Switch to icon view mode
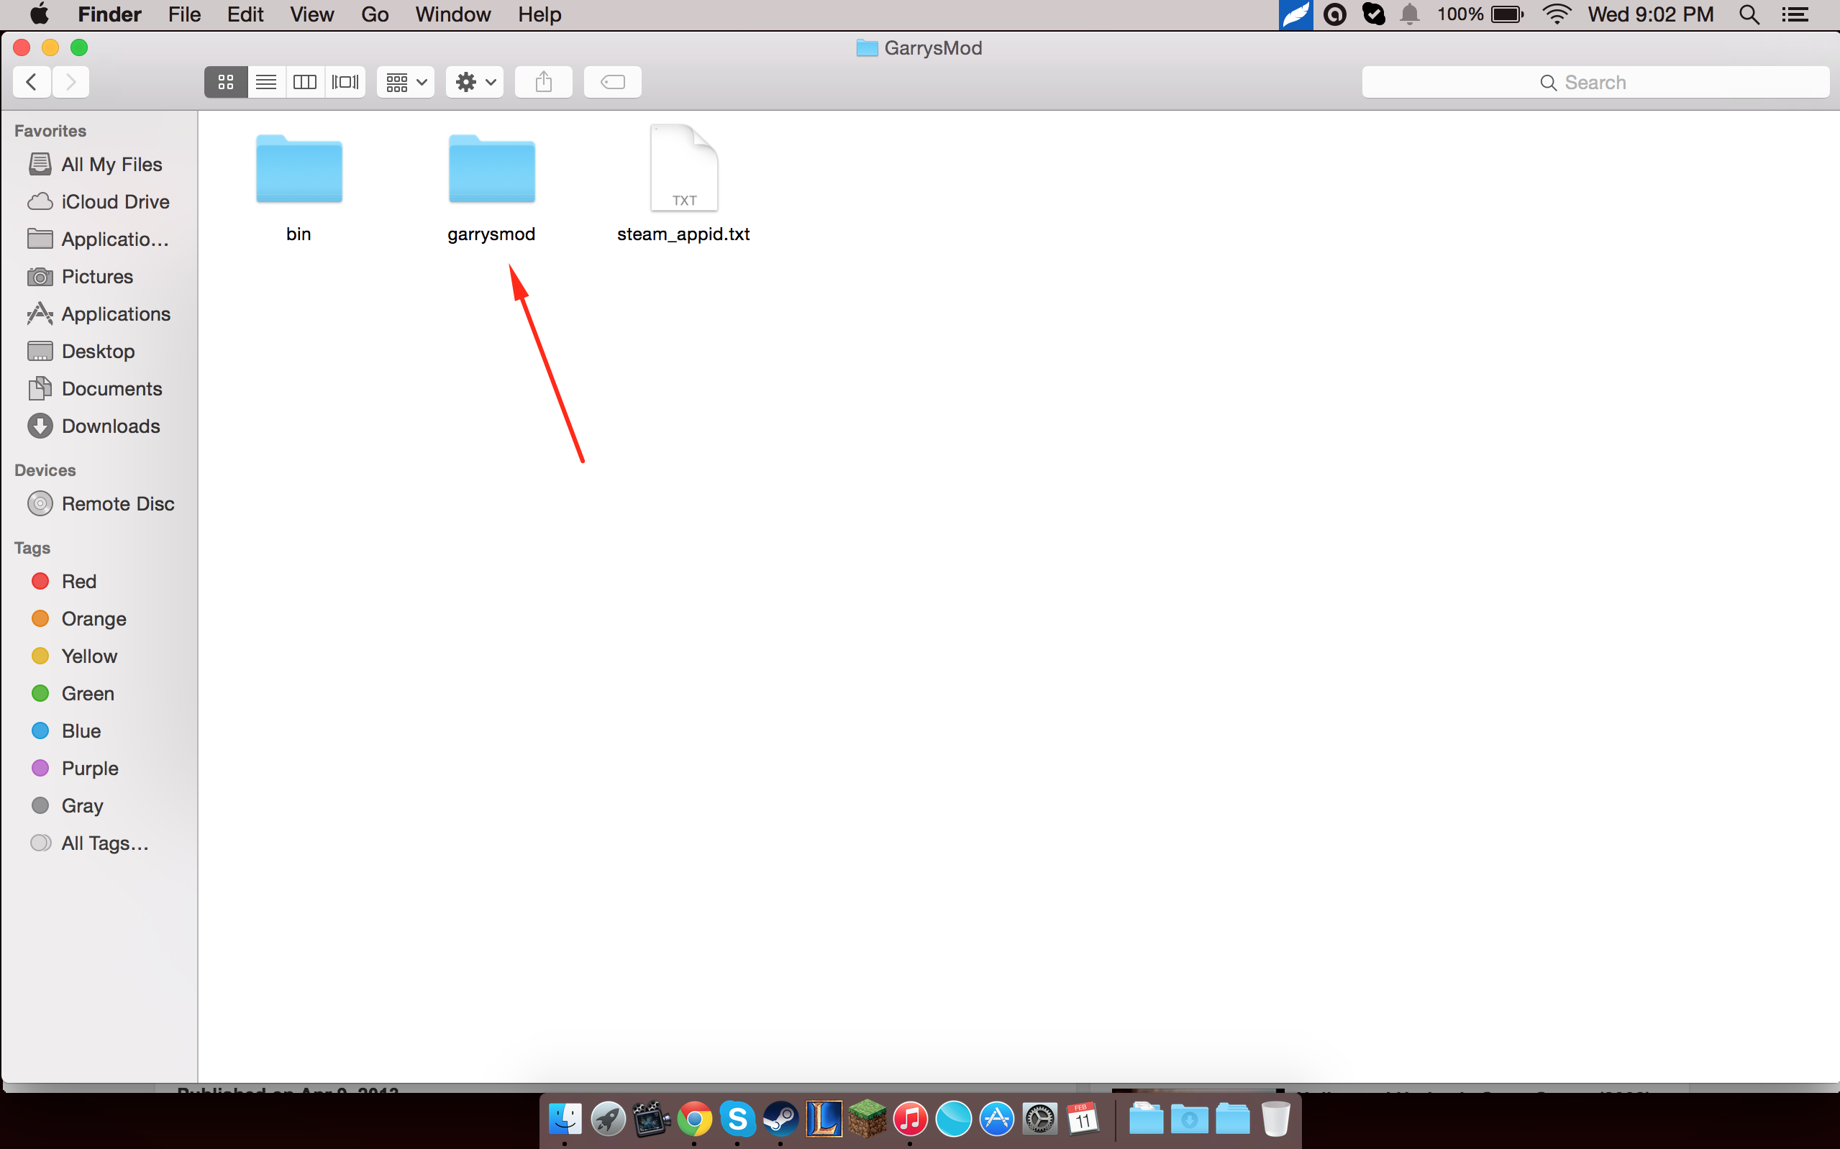The height and width of the screenshot is (1149, 1840). click(226, 82)
